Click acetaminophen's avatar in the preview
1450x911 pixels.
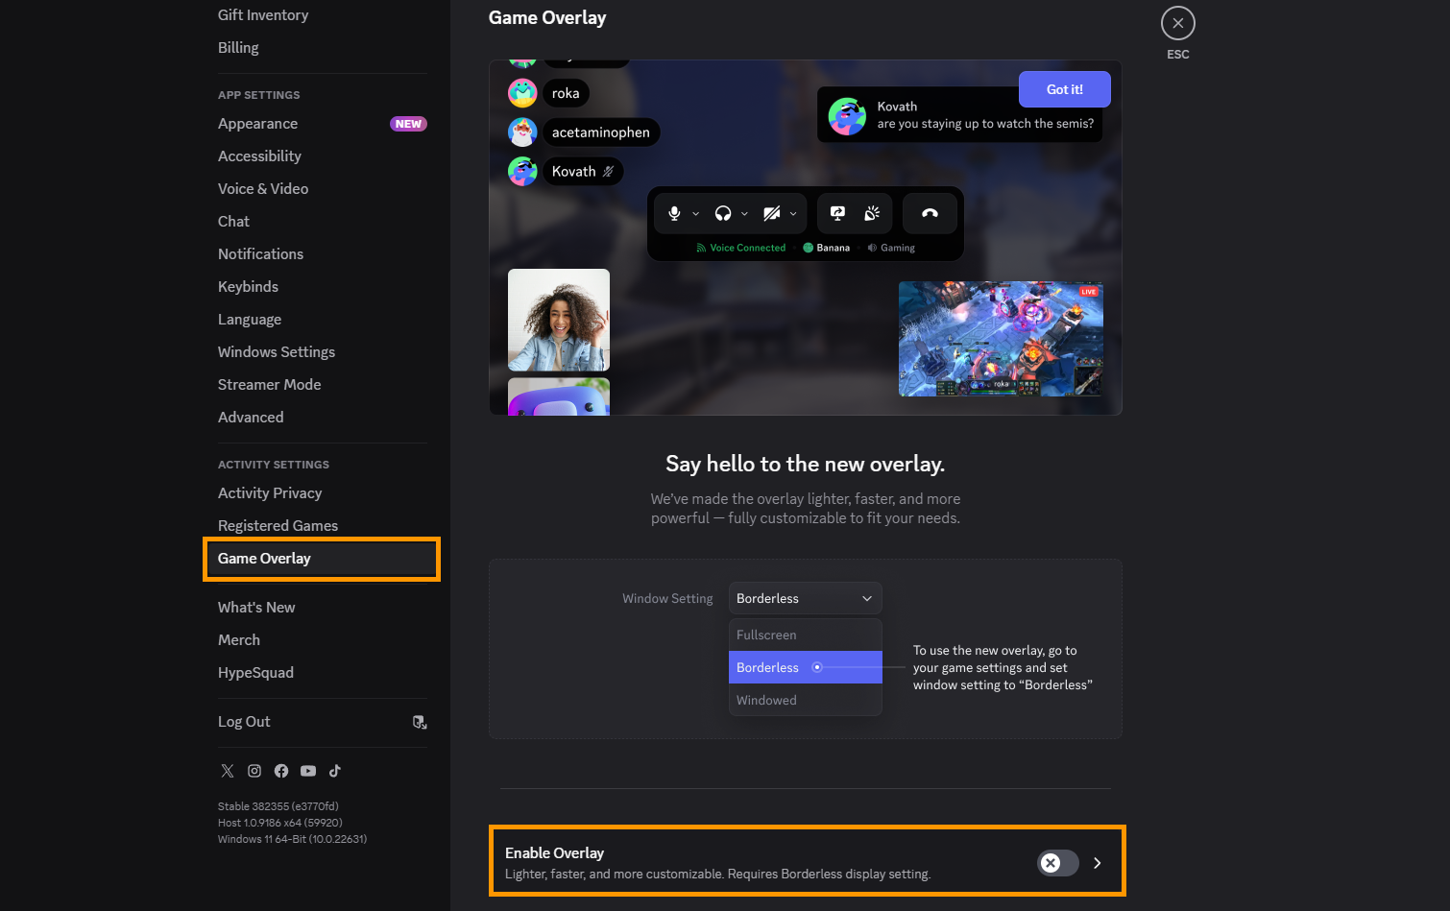coord(522,132)
